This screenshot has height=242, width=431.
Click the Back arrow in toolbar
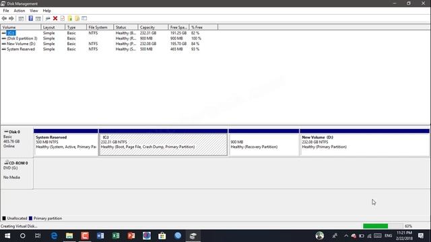(x=4, y=18)
